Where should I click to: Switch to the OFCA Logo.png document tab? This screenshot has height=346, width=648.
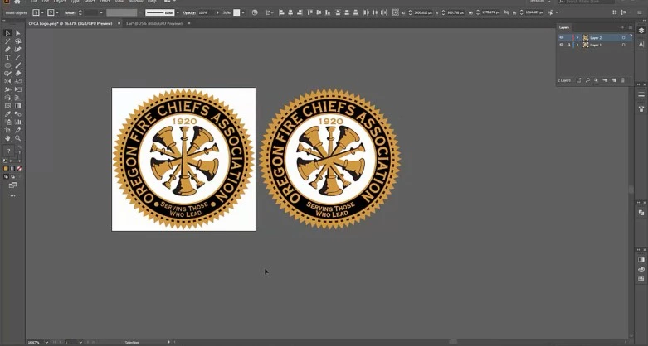point(71,23)
